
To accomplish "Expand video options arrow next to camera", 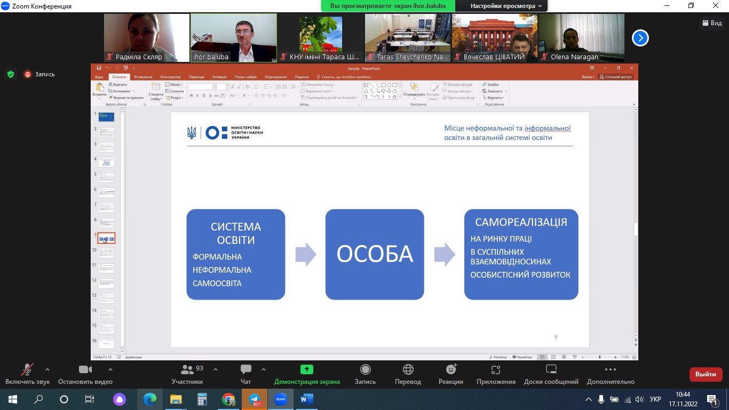I will click(110, 369).
